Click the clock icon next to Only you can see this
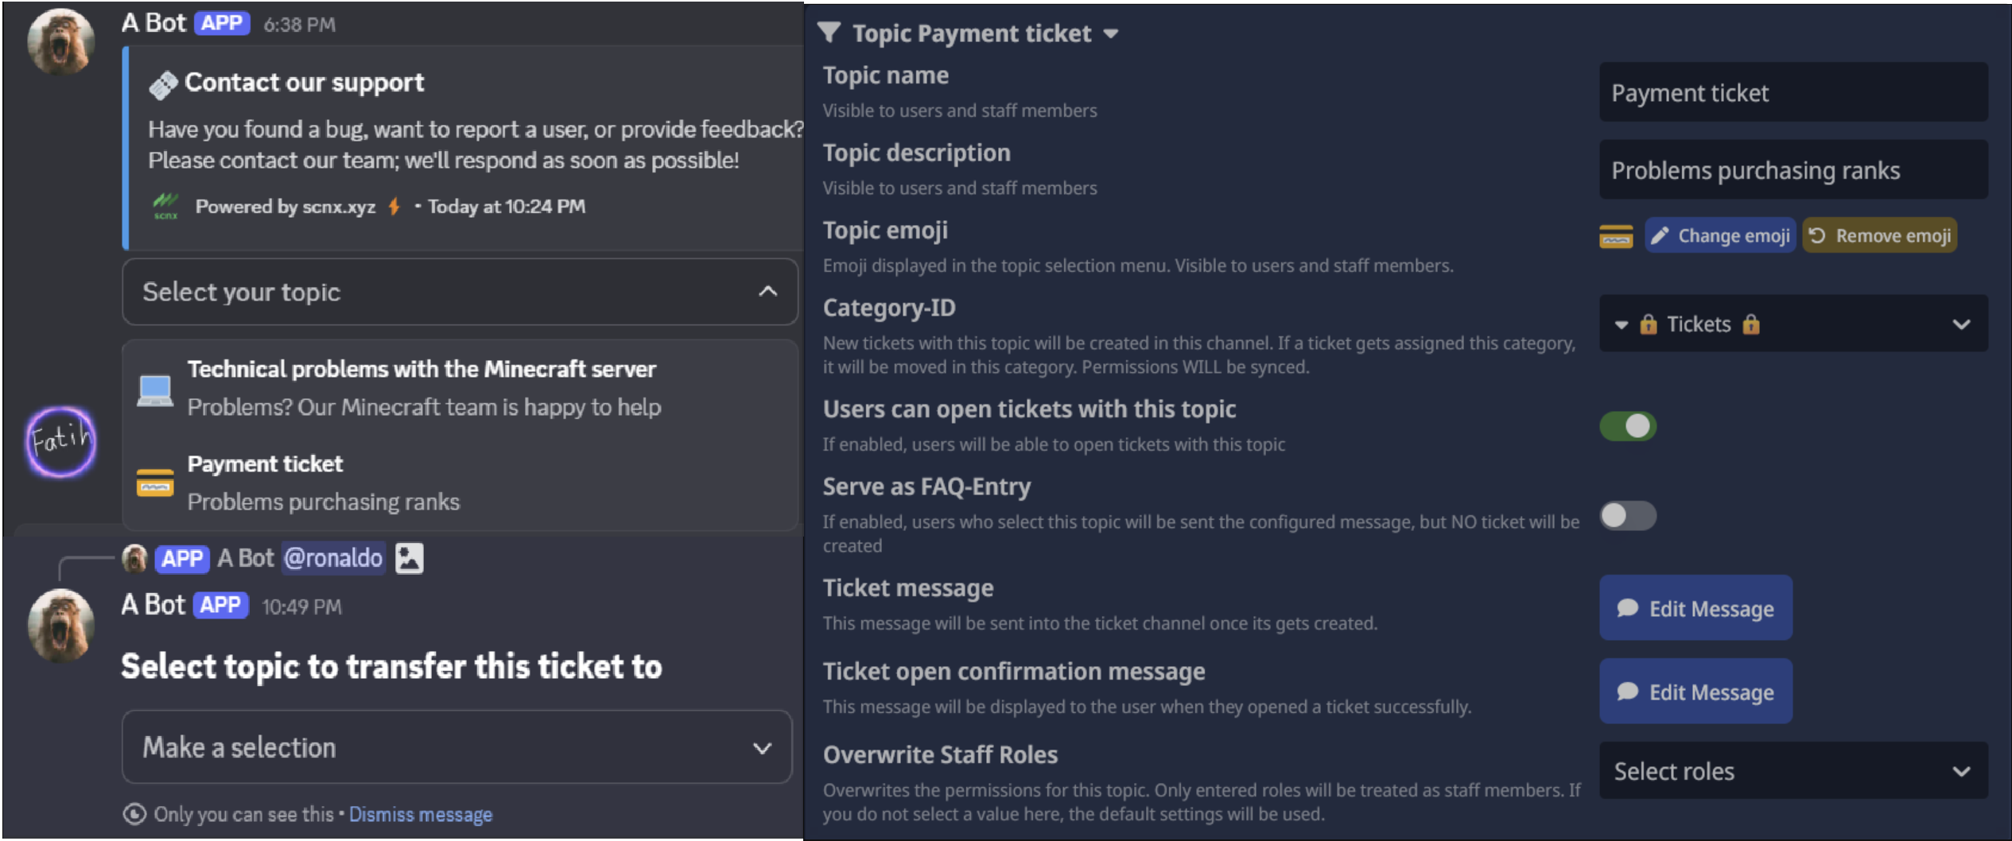This screenshot has width=2012, height=841. click(x=134, y=814)
